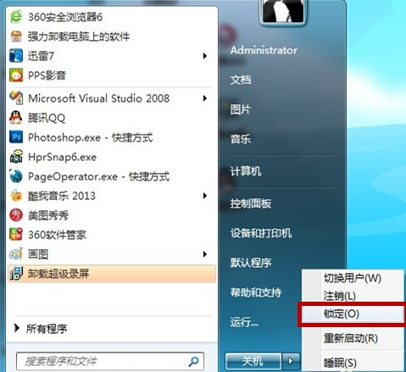Screen dimensions: 406x372
Task: Click the 美图秀秀 text label
Action: click(48, 215)
